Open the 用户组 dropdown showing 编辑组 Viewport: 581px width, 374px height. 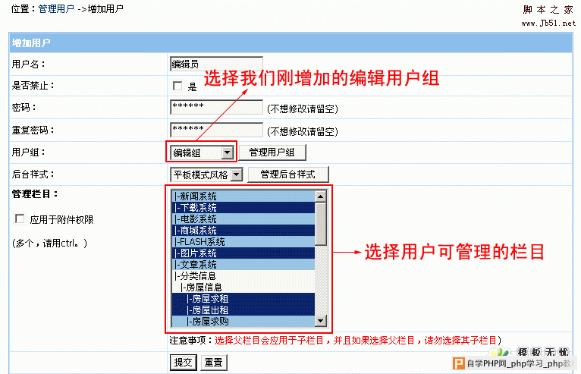click(x=202, y=152)
